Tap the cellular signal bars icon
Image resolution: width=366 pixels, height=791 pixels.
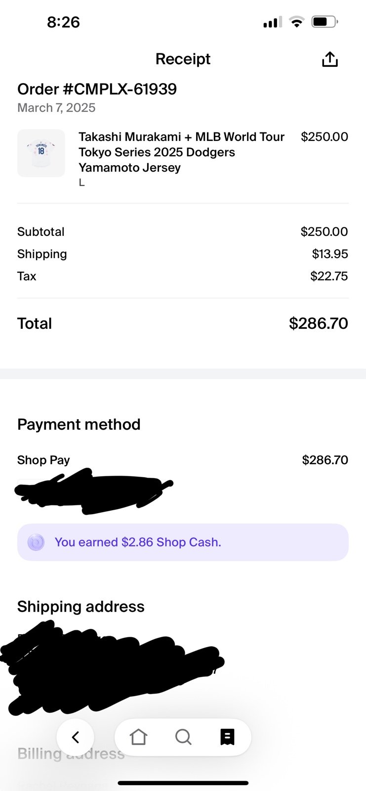[273, 22]
